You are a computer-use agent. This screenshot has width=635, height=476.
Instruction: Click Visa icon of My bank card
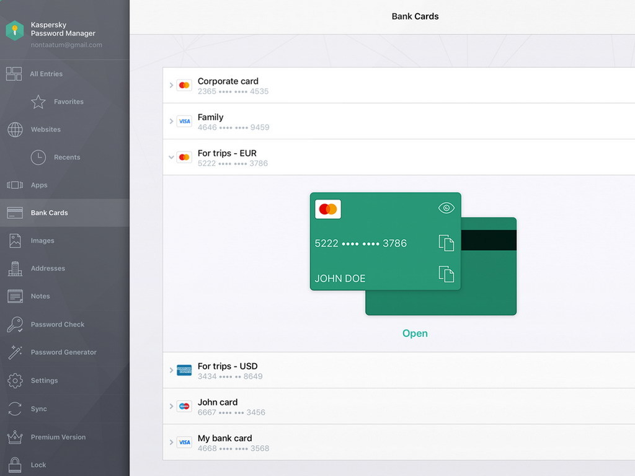coord(184,443)
